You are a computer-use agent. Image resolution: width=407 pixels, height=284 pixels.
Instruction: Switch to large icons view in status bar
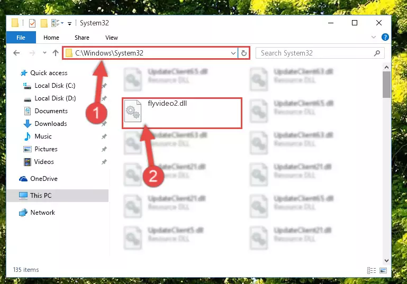click(x=383, y=270)
